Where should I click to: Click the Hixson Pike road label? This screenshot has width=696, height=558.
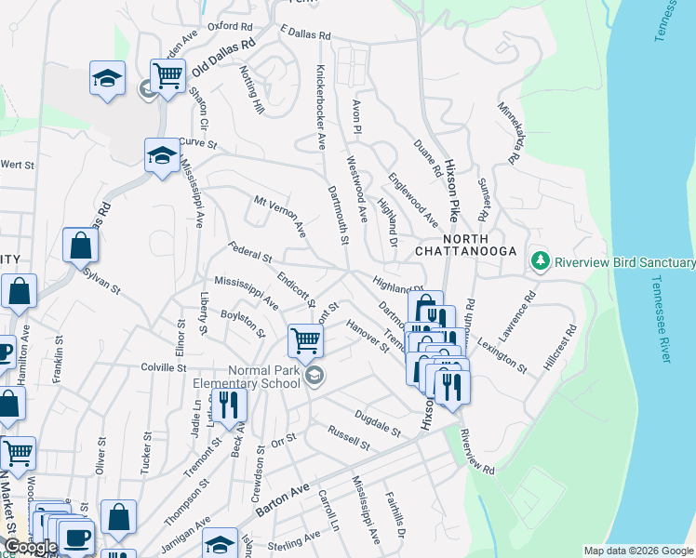[451, 191]
